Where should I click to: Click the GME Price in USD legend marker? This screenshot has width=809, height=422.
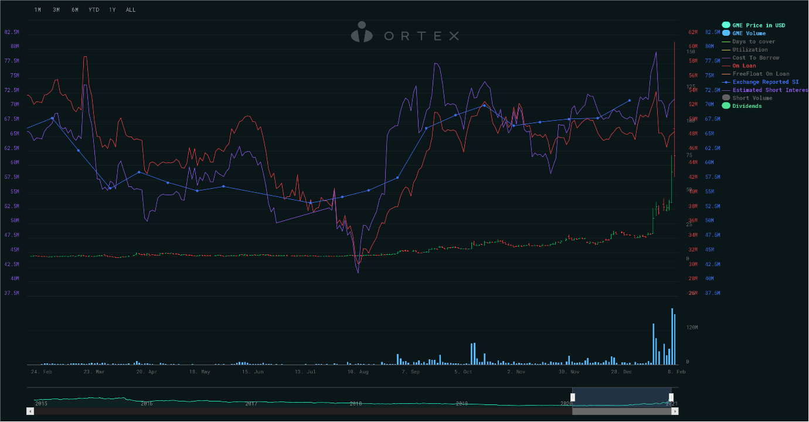(726, 25)
